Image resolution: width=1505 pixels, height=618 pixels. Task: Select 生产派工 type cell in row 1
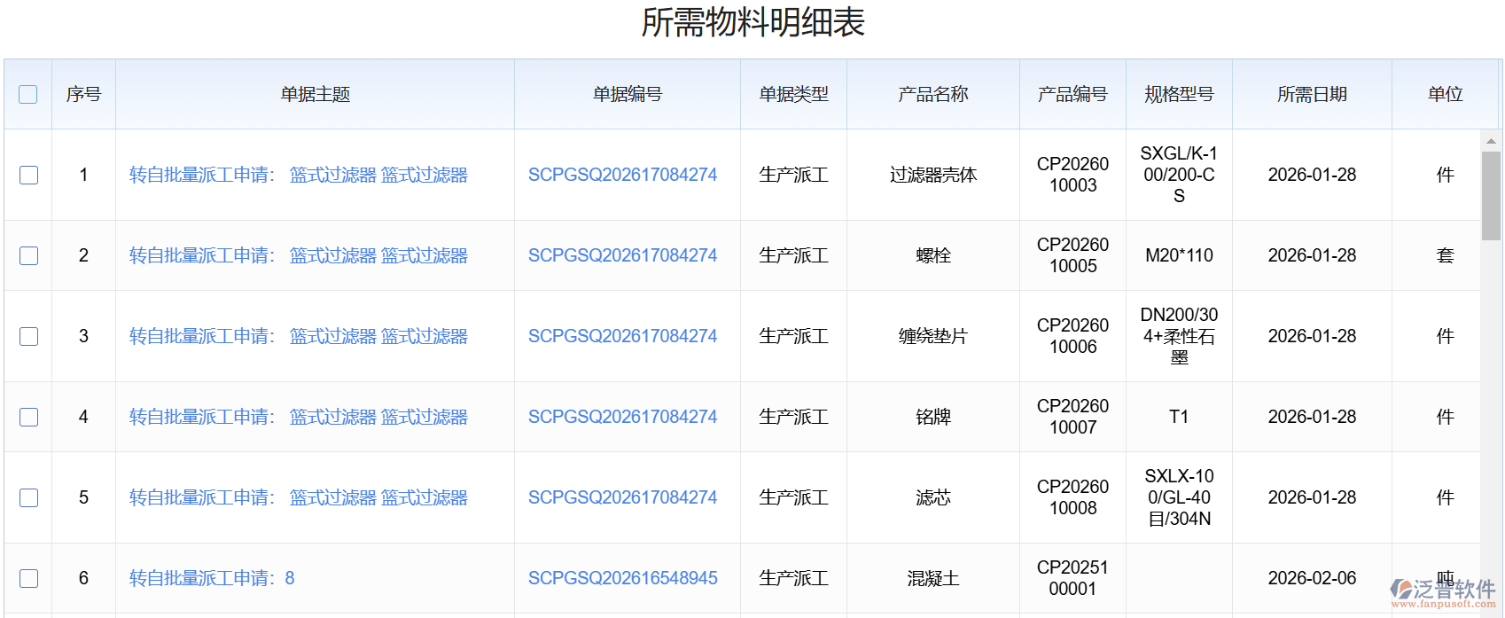tap(793, 175)
